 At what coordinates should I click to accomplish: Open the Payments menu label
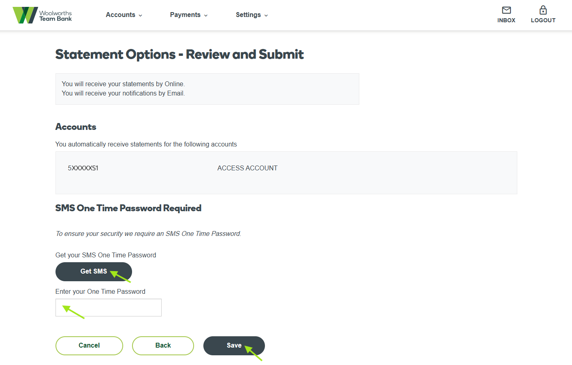point(185,15)
